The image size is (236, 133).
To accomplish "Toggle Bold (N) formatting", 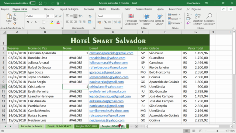I will [28, 22].
